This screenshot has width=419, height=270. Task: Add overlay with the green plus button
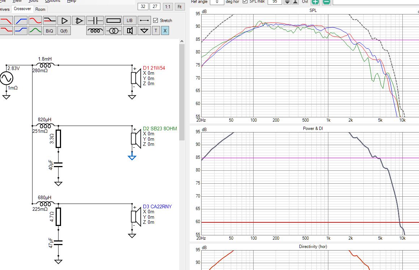315,2
